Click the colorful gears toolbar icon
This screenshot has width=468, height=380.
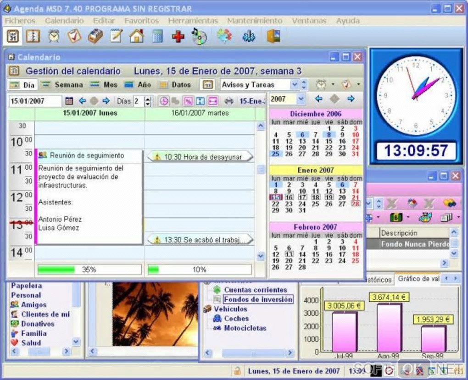[224, 36]
